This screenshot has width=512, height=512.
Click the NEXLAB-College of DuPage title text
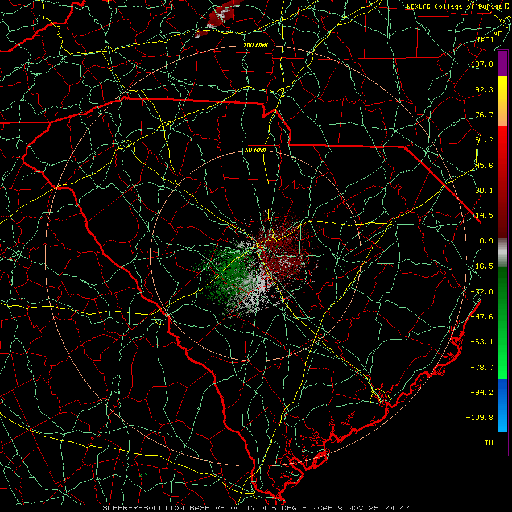454,6
